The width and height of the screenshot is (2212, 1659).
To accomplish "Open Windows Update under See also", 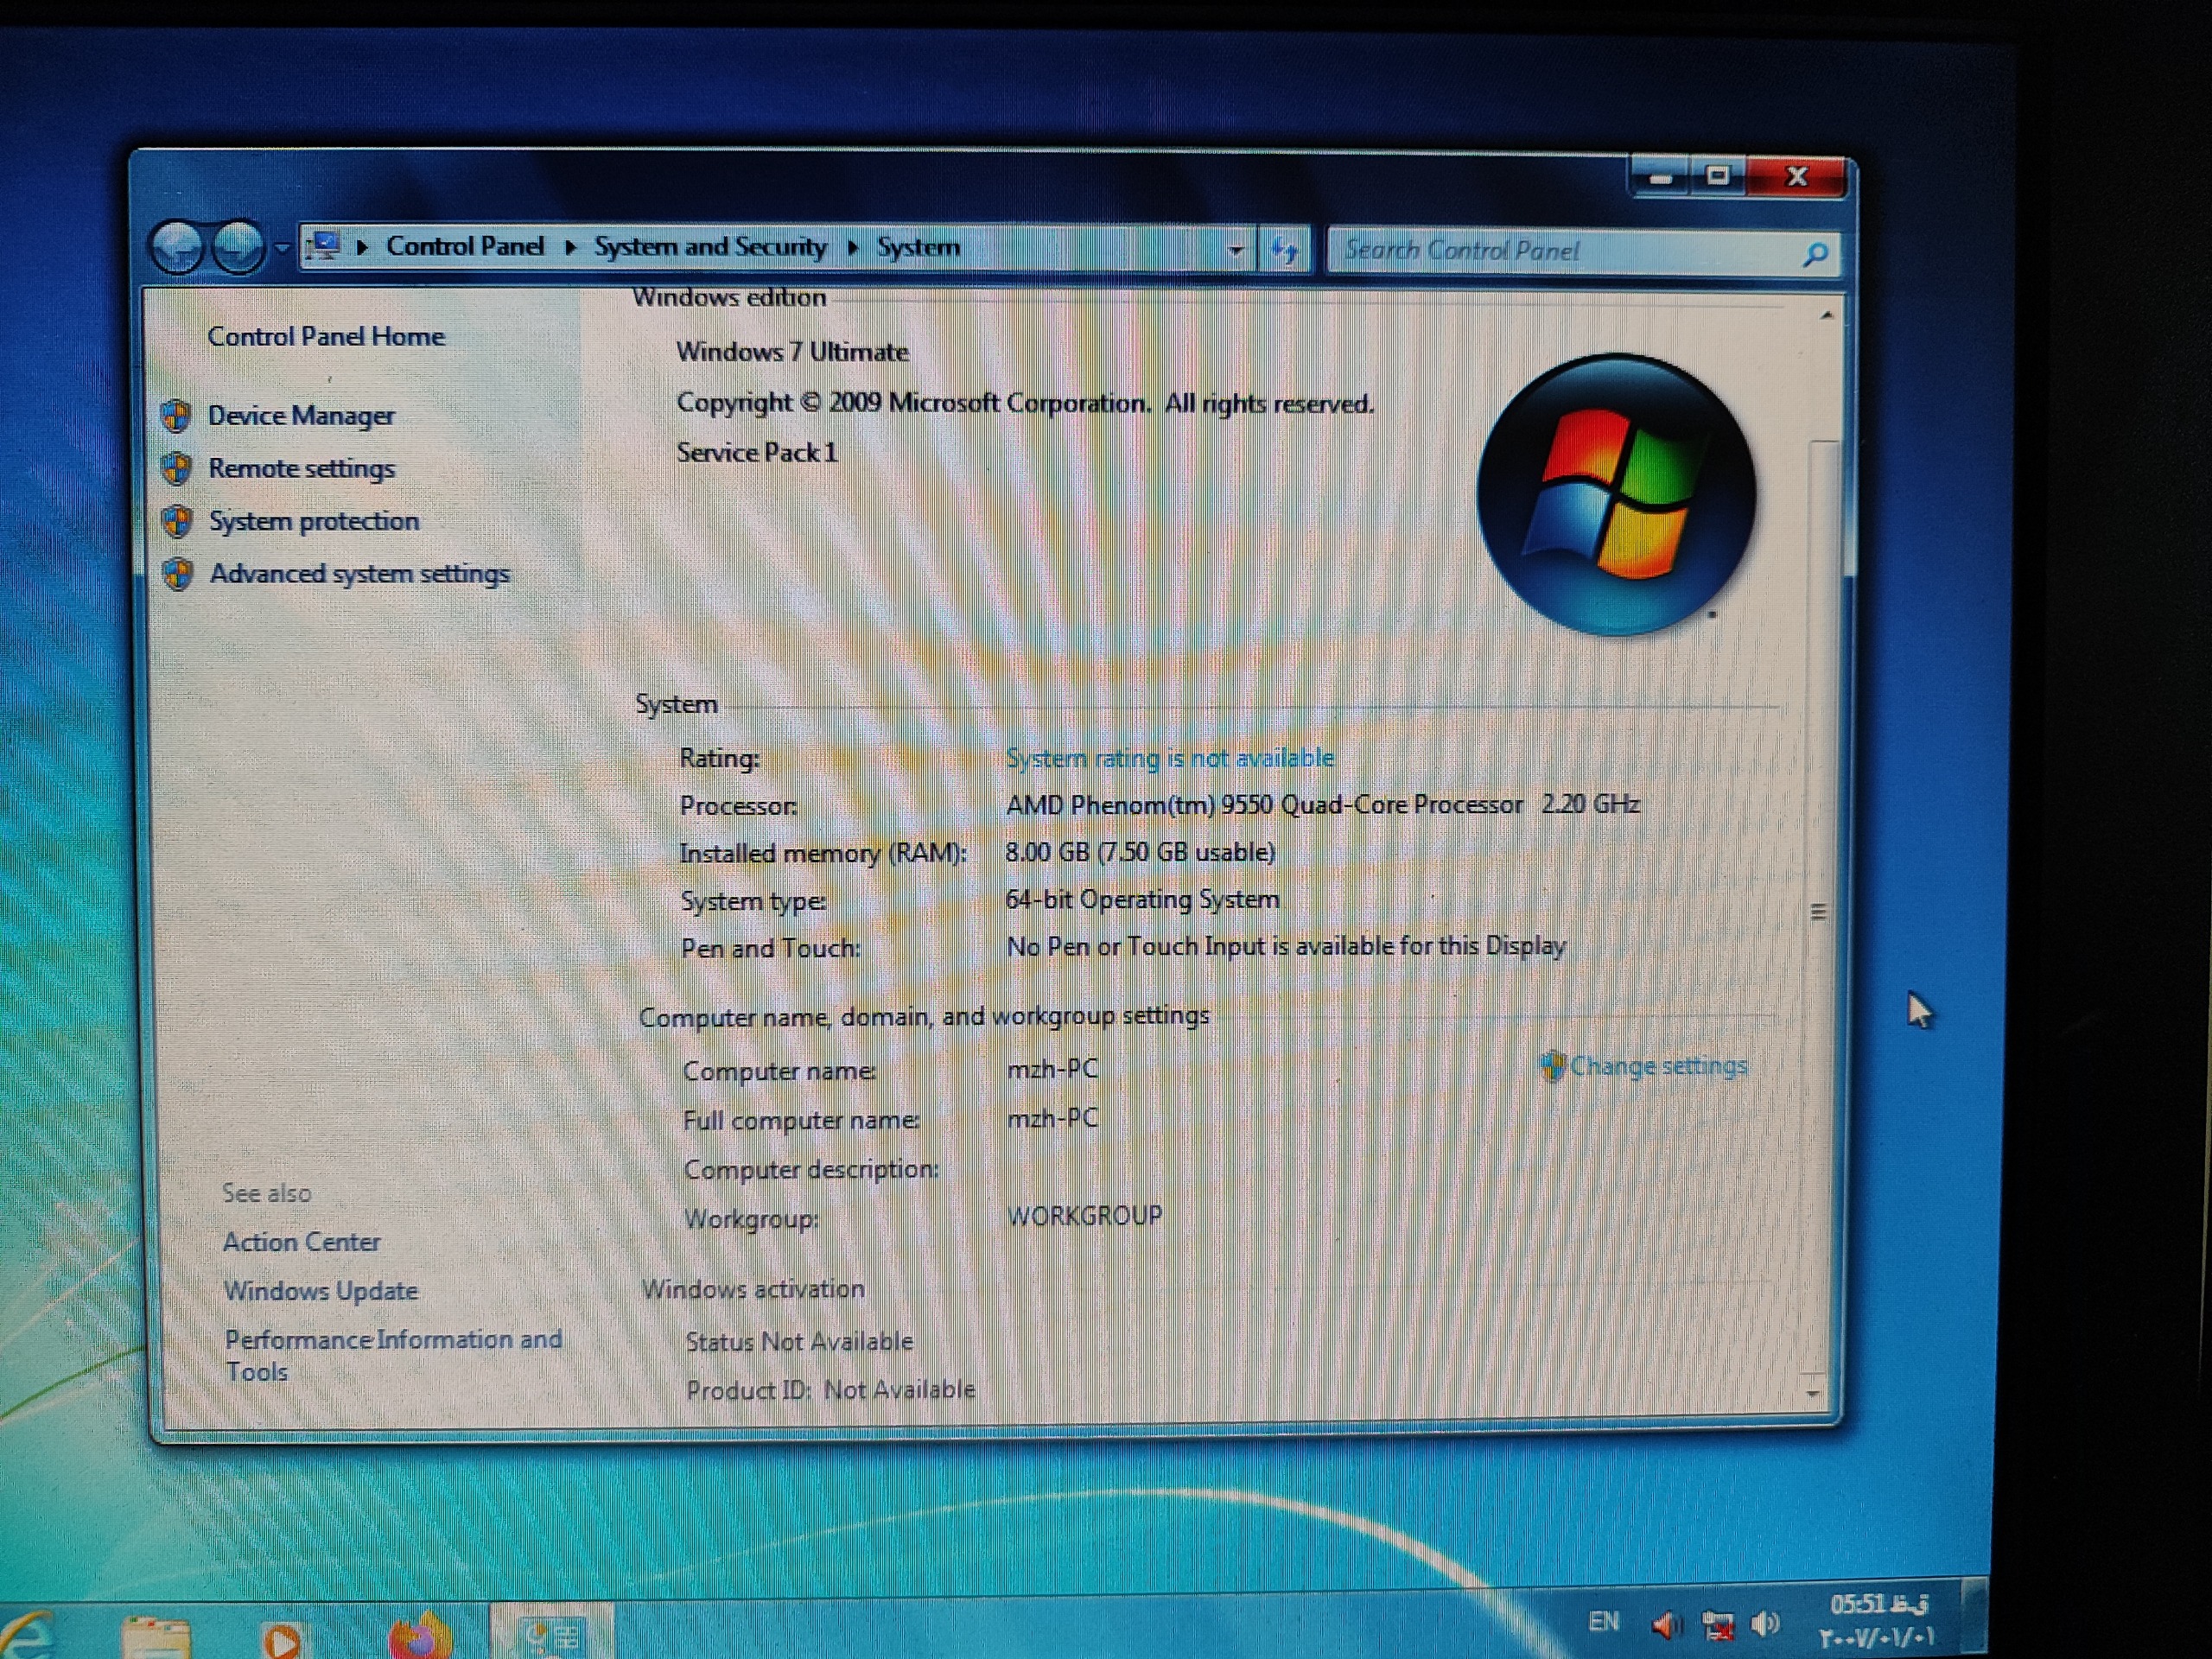I will [x=320, y=1291].
